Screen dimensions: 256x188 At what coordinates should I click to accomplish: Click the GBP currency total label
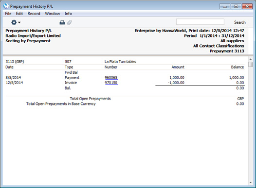240,99
